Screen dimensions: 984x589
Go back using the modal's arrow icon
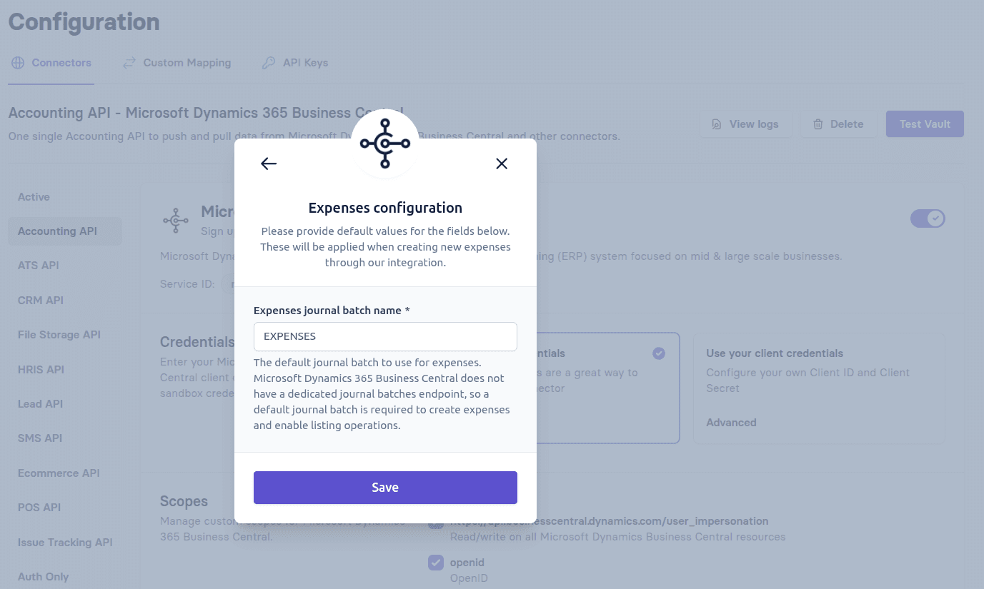point(268,163)
